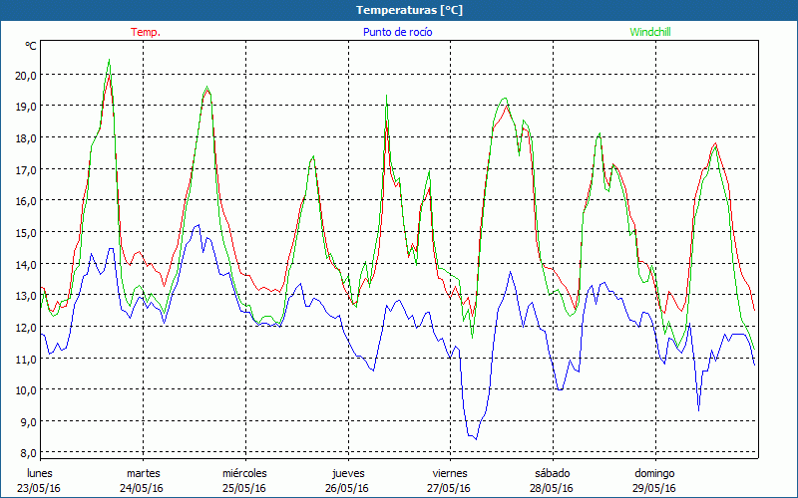Select the miércoles day label
The height and width of the screenshot is (498, 798).
(x=244, y=473)
